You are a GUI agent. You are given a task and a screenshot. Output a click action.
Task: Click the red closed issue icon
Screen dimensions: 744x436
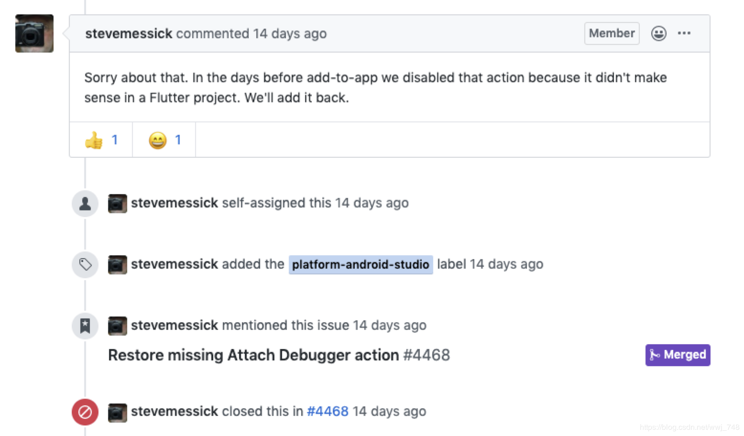[85, 412]
